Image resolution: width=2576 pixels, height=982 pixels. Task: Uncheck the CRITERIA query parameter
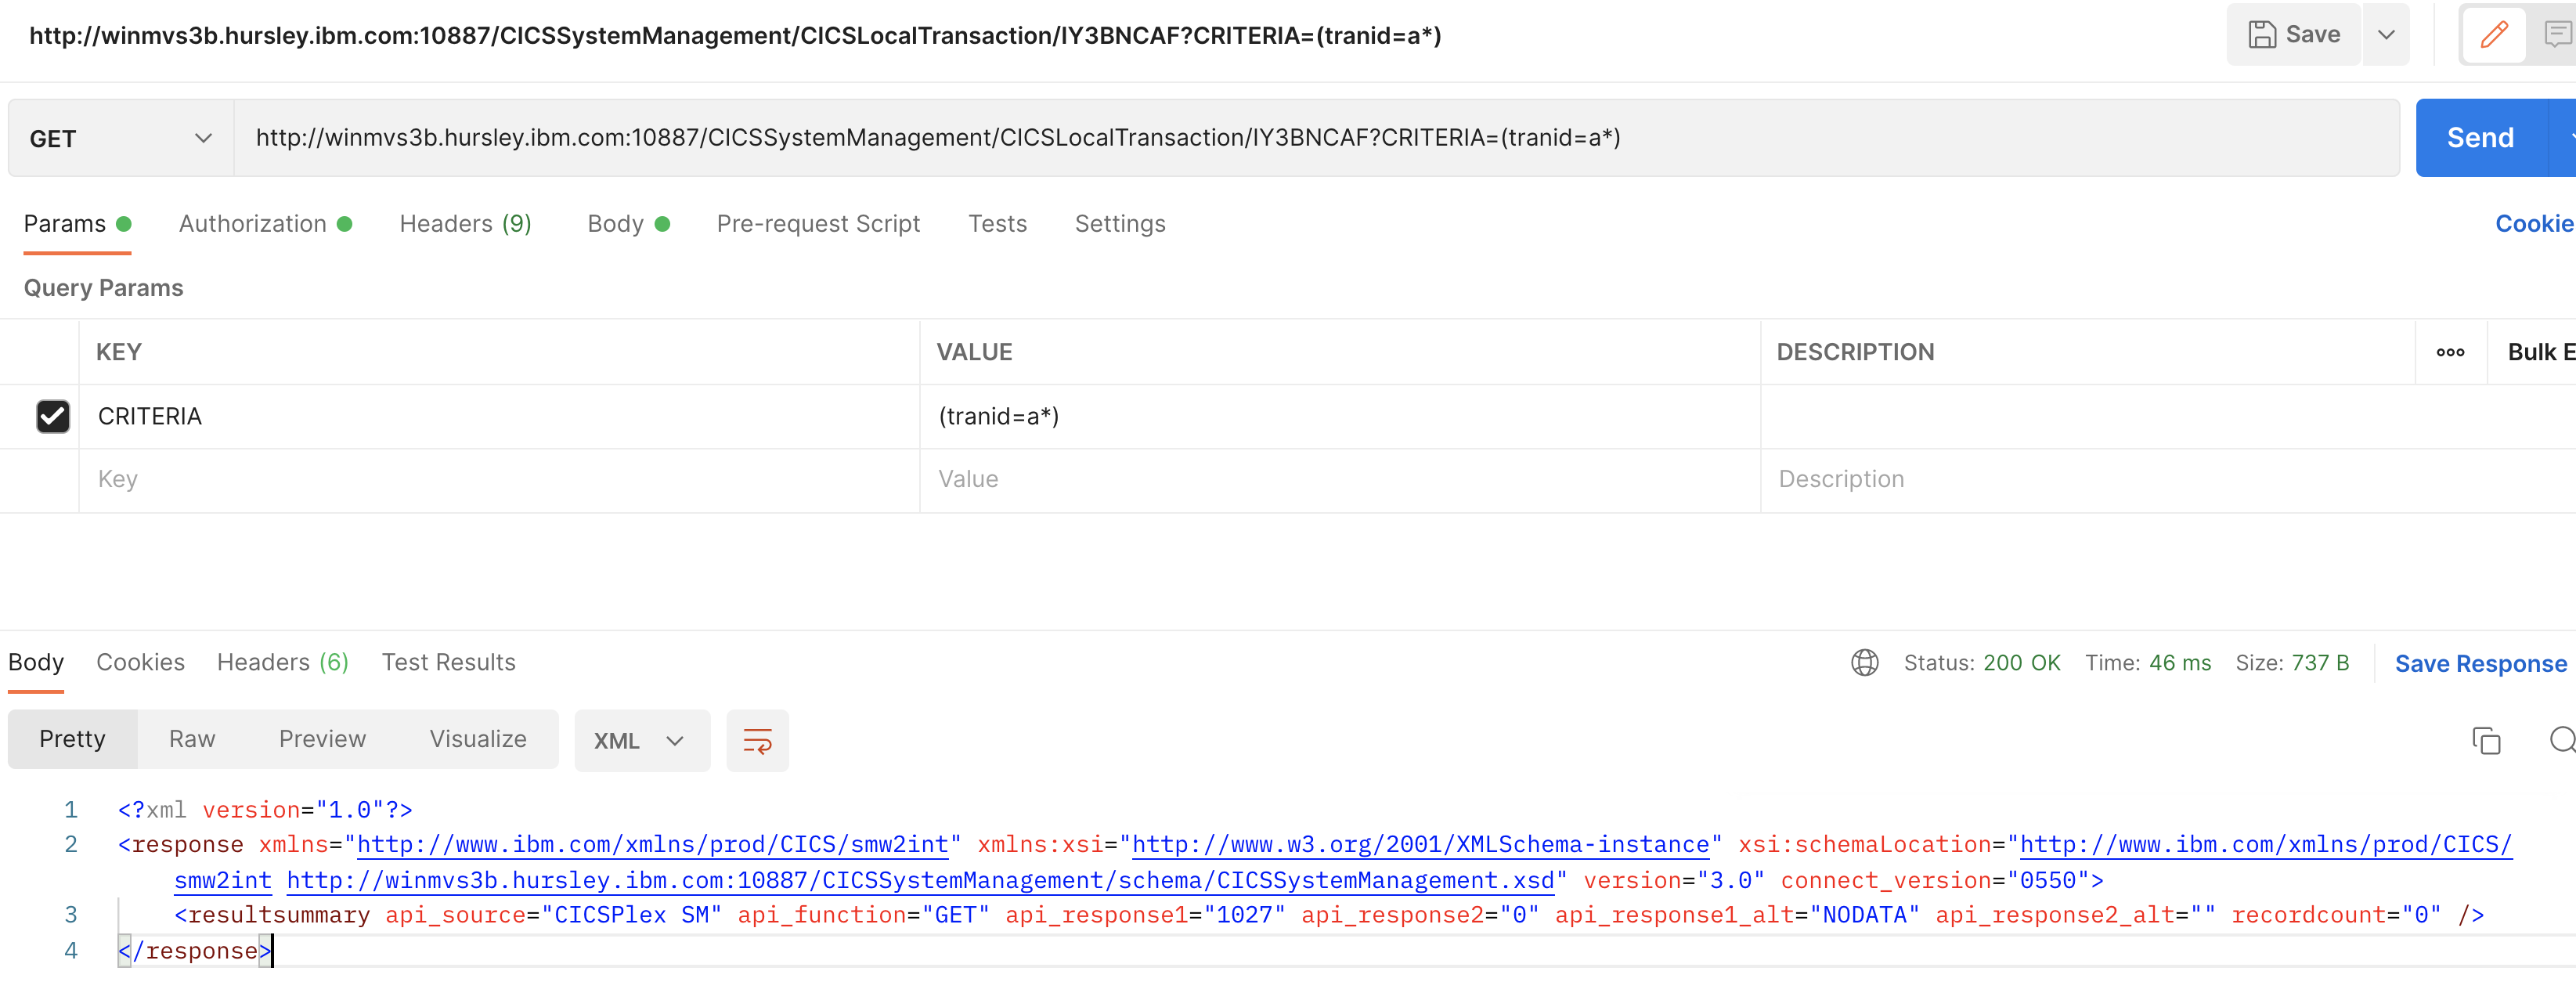53,416
